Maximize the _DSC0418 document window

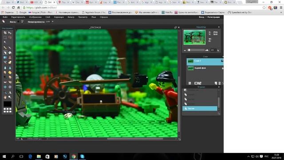coord(175,28)
